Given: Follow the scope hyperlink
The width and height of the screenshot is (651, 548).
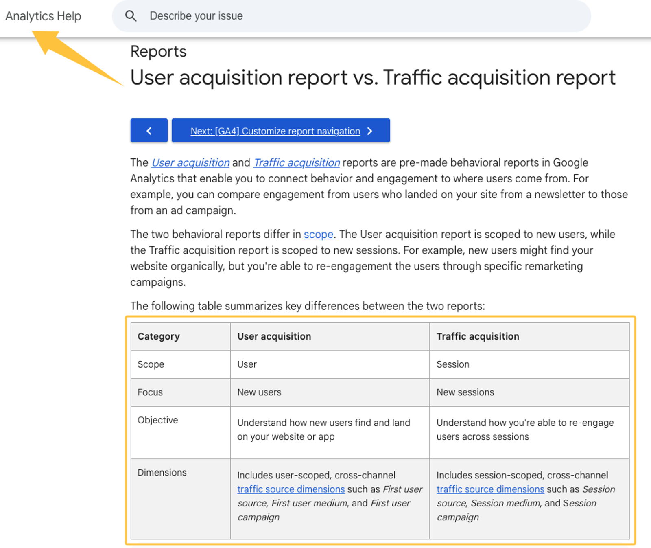Looking at the screenshot, I should click(319, 235).
